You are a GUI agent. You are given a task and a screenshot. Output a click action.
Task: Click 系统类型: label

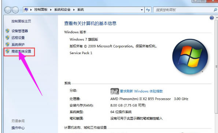pos(77,112)
